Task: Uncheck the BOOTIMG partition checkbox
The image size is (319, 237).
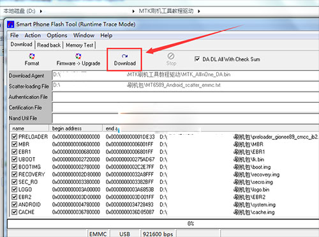Action: coord(14,167)
